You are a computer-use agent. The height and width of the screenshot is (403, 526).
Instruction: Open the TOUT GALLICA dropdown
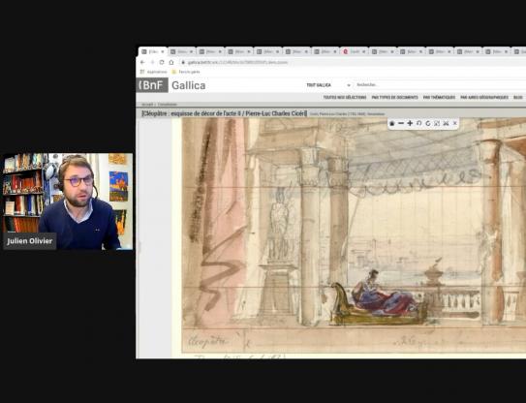tap(328, 85)
